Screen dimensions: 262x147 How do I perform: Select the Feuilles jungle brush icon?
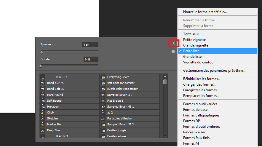click(x=103, y=130)
